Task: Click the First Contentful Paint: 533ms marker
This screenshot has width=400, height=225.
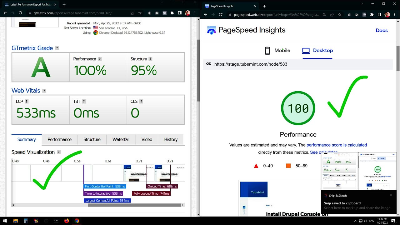Action: 105,187
